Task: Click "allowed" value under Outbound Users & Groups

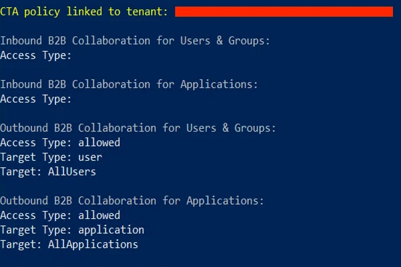Action: [x=99, y=142]
